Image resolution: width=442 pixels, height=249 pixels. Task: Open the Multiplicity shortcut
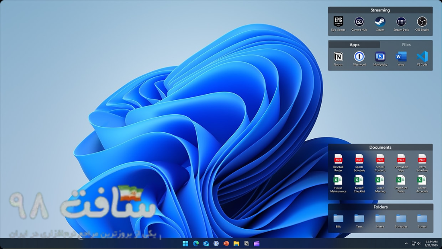[380, 59]
